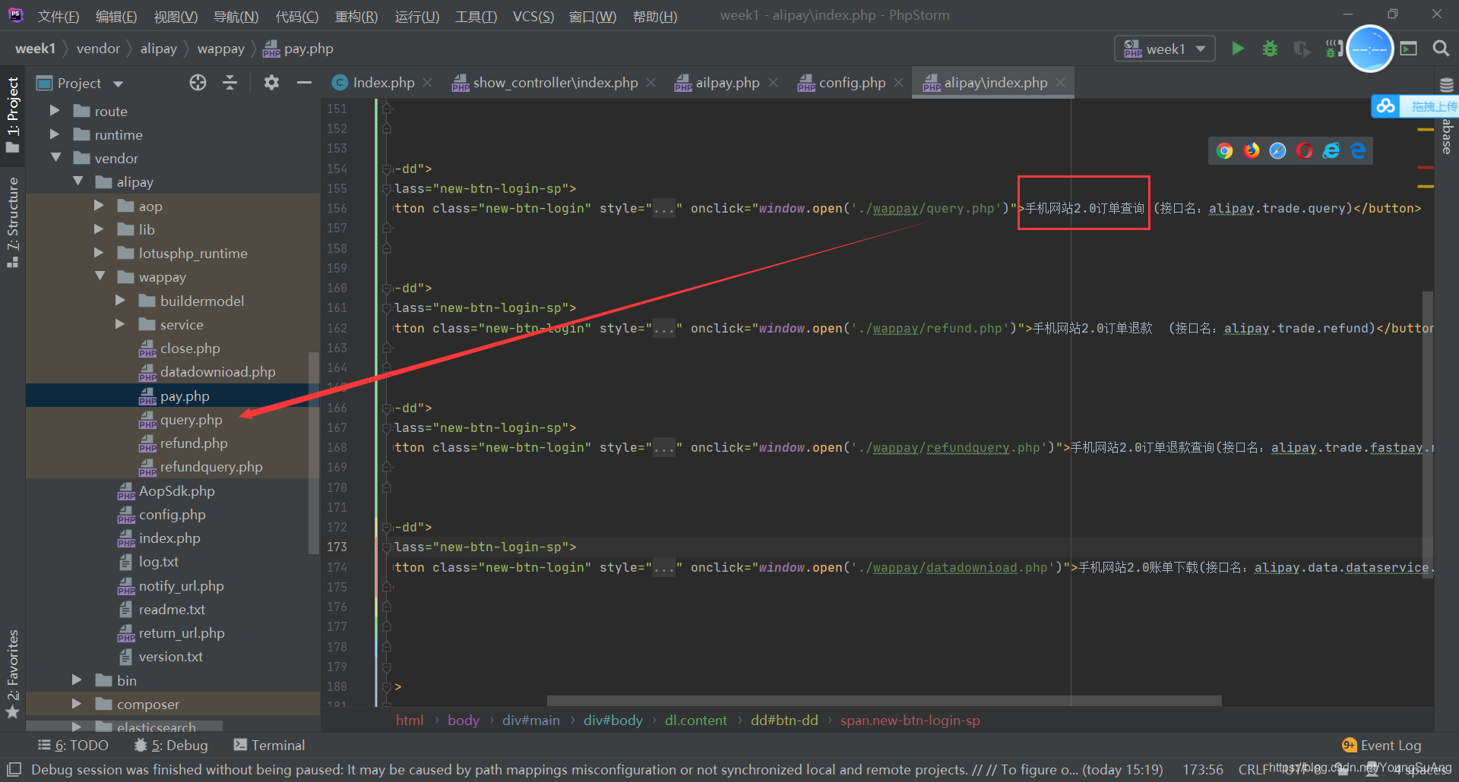This screenshot has width=1459, height=782.
Task: Open the Terminal tool window
Action: (269, 746)
